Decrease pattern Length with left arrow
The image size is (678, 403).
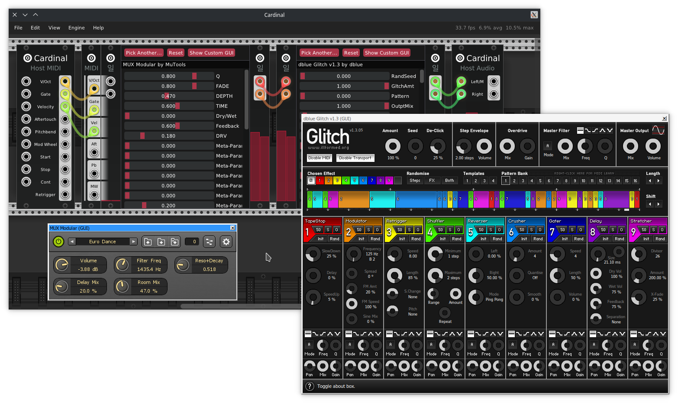[650, 181]
